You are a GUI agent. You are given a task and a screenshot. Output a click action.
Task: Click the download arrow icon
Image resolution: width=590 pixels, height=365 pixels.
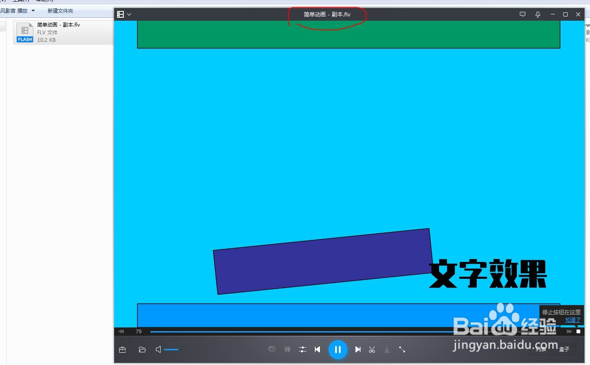pos(387,349)
